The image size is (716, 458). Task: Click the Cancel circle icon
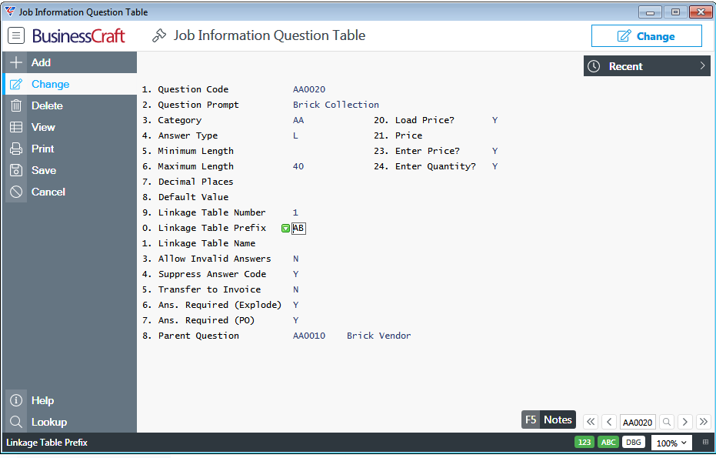16,192
